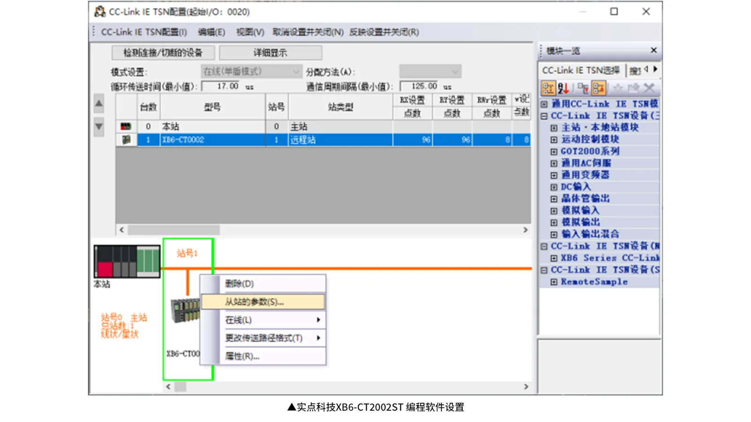The width and height of the screenshot is (751, 422).
Task: Expand the 通用变频器 tree node
Action: (x=554, y=175)
